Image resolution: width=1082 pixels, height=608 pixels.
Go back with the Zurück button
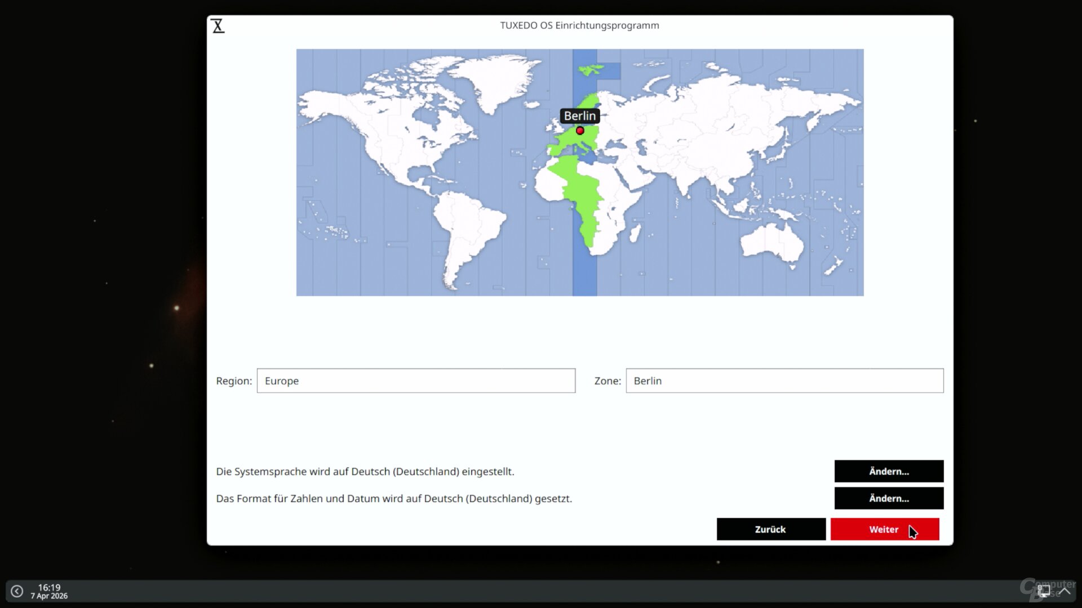click(771, 529)
